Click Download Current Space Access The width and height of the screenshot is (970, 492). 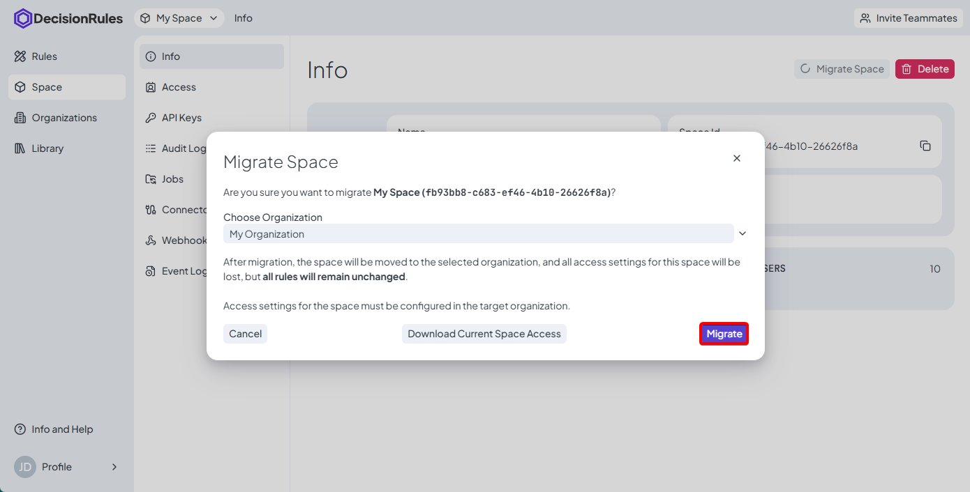tap(484, 334)
